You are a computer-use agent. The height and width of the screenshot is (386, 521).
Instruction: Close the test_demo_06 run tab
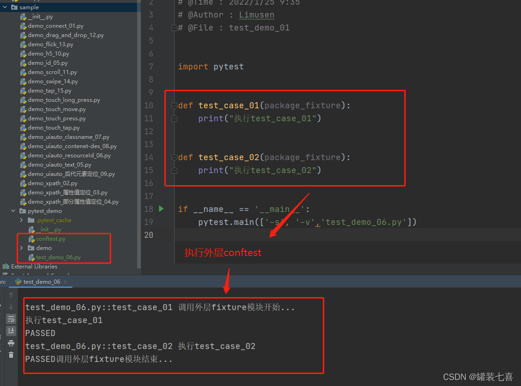point(65,282)
